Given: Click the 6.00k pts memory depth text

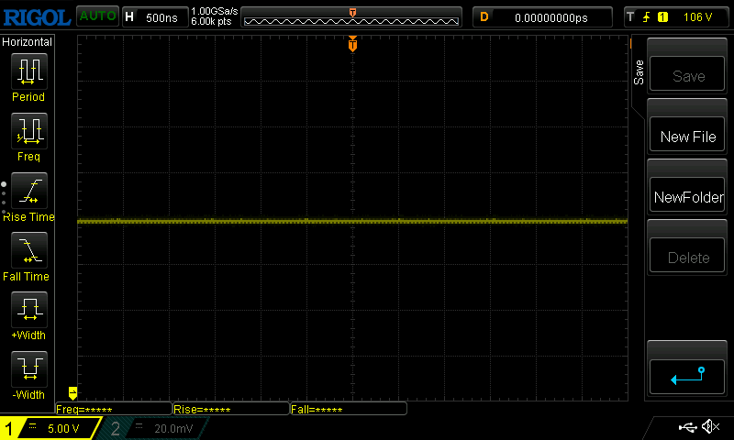Looking at the screenshot, I should coord(211,21).
